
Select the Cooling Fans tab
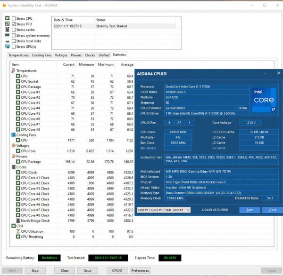click(x=42, y=55)
